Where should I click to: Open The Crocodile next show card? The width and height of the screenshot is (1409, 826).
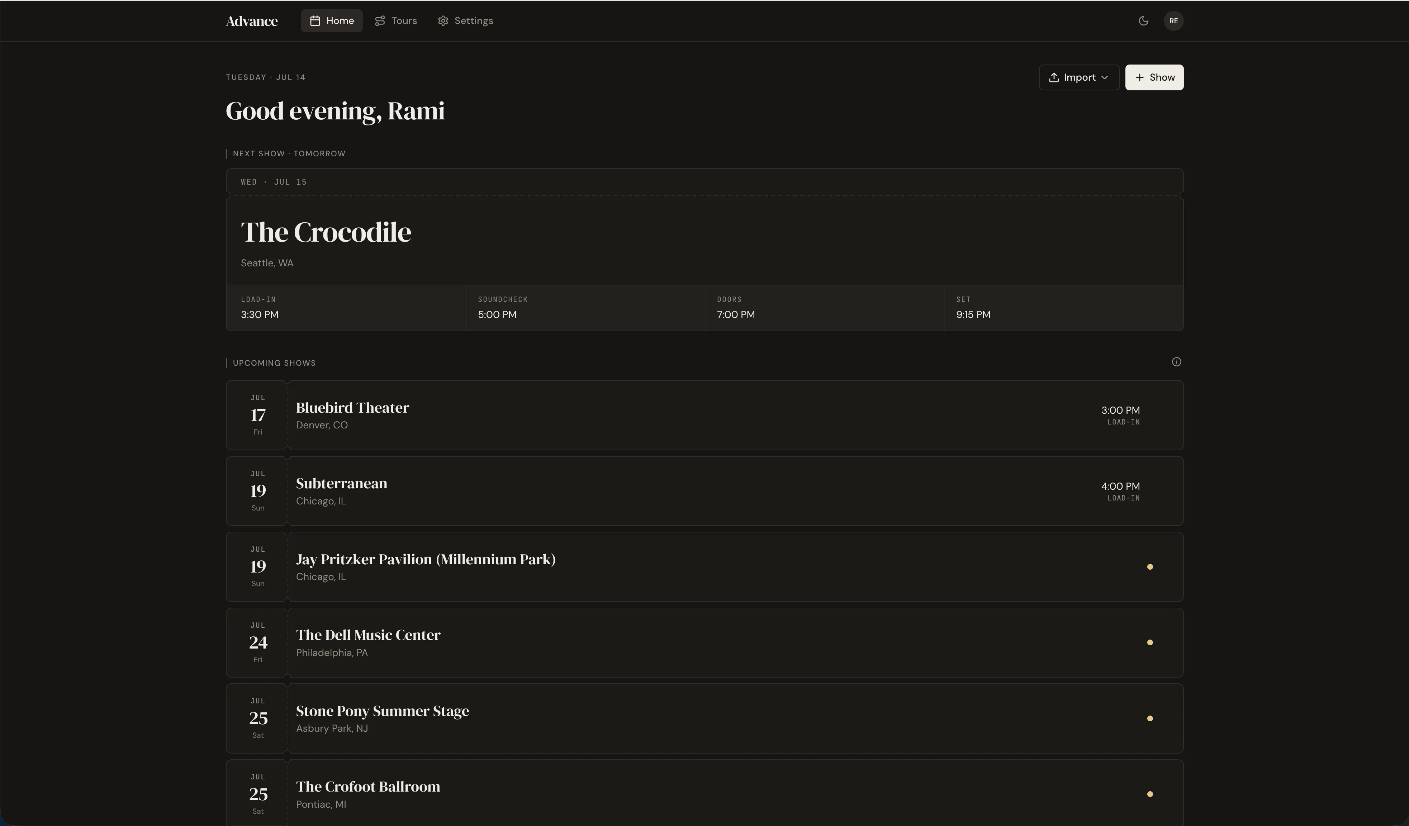click(x=704, y=250)
